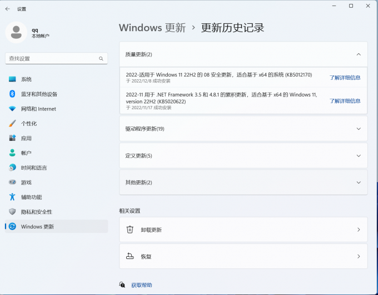The height and width of the screenshot is (295, 378).
Task: Select 游戏 in the sidebar
Action: 56,182
